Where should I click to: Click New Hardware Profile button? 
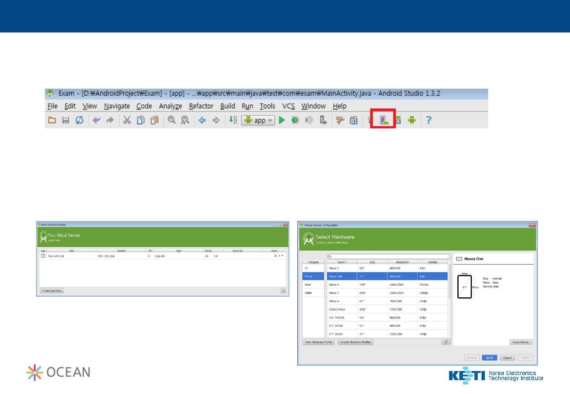(x=319, y=342)
